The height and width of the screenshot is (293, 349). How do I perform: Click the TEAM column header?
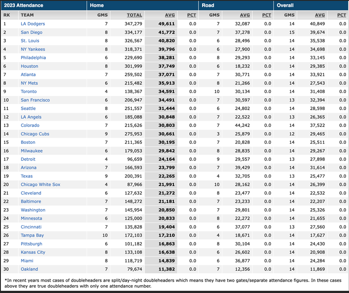[x=27, y=15]
